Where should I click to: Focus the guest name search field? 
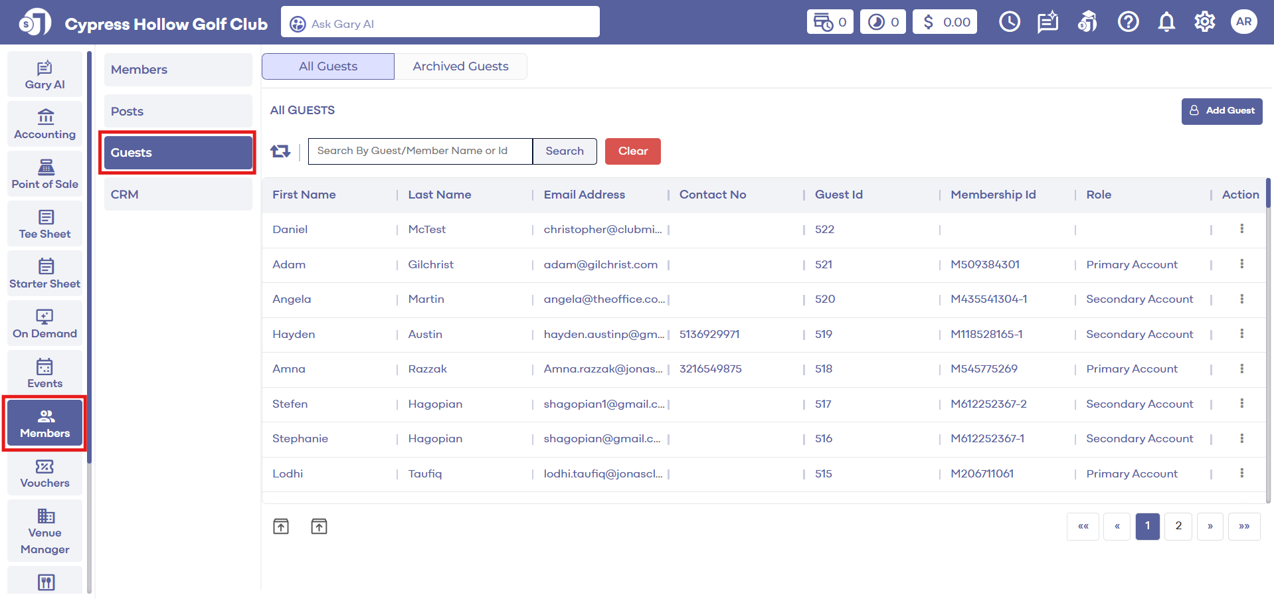420,151
